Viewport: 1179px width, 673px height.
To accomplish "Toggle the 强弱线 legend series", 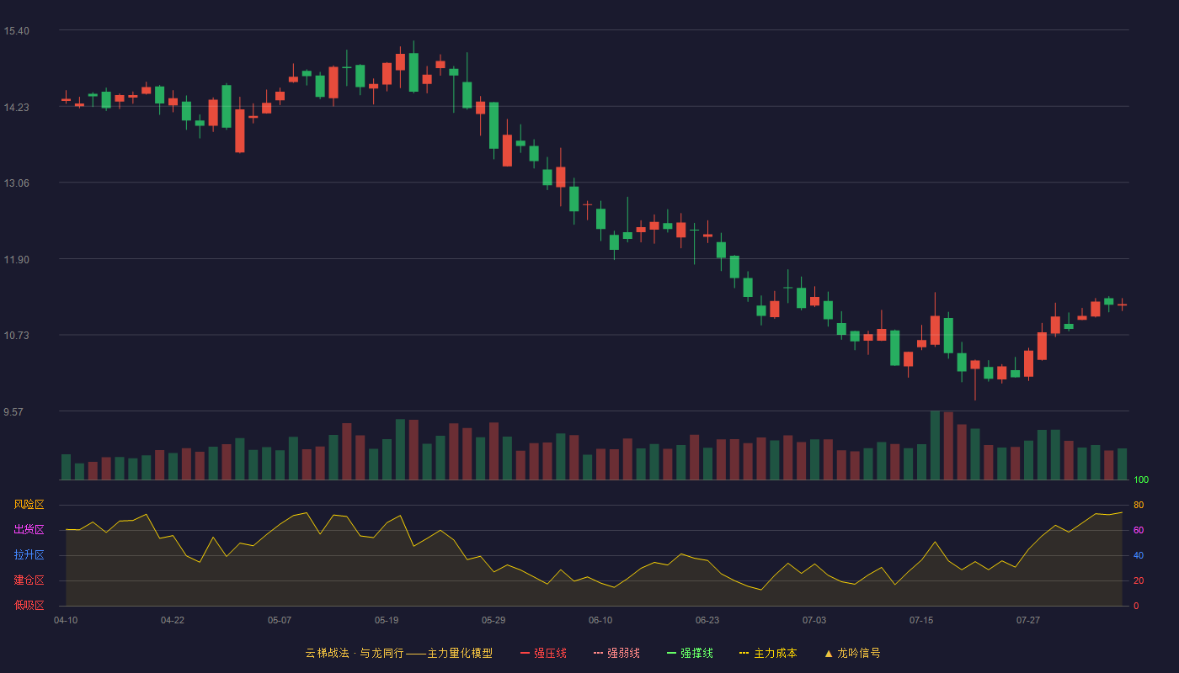I will pos(616,653).
